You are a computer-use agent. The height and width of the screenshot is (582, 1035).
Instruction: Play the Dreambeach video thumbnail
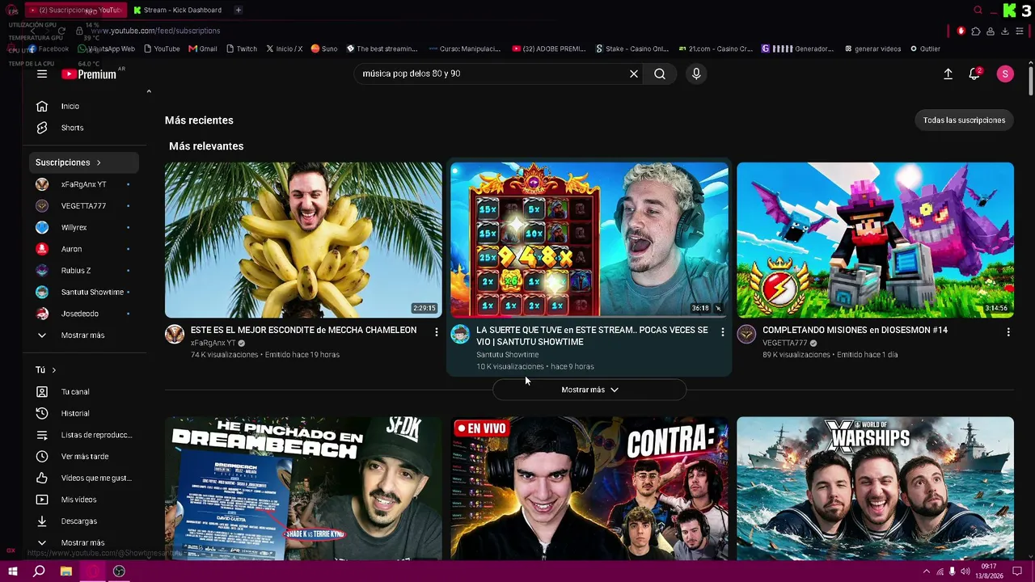pos(303,488)
